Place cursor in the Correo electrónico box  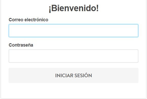click(73, 31)
